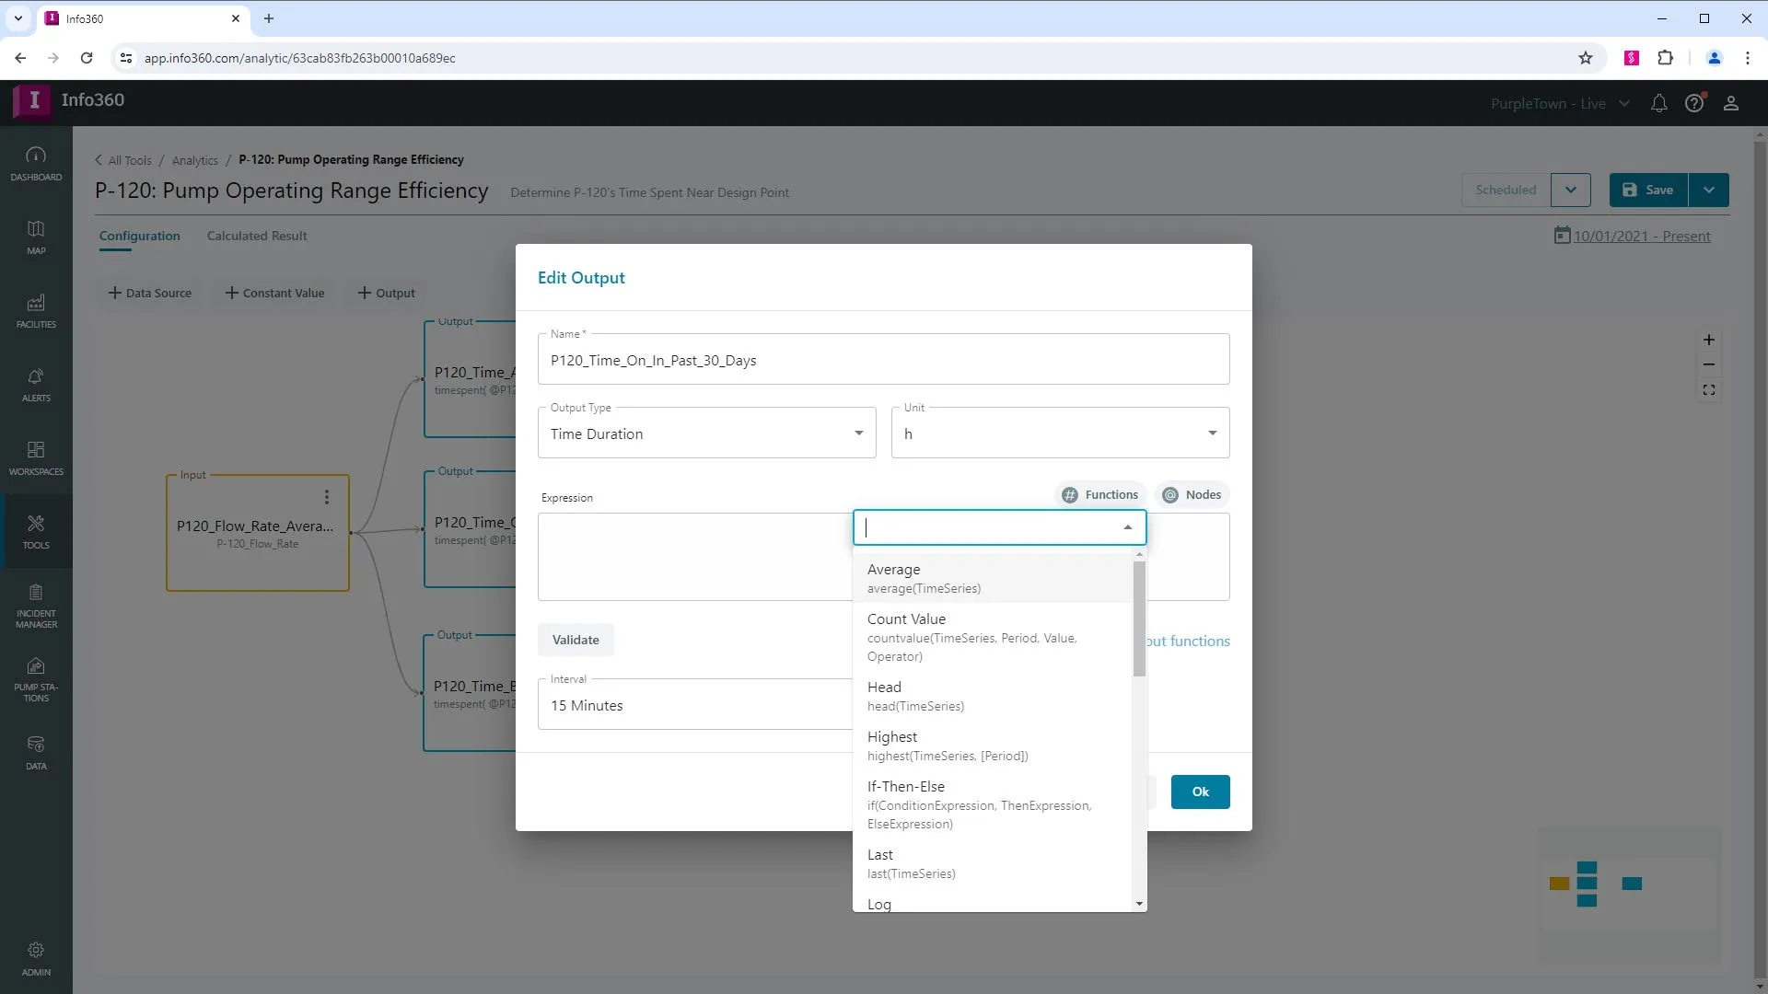Click the Name field containing P120_Time_On_In_Past_30_Days
This screenshot has width=1768, height=994.
tap(883, 360)
